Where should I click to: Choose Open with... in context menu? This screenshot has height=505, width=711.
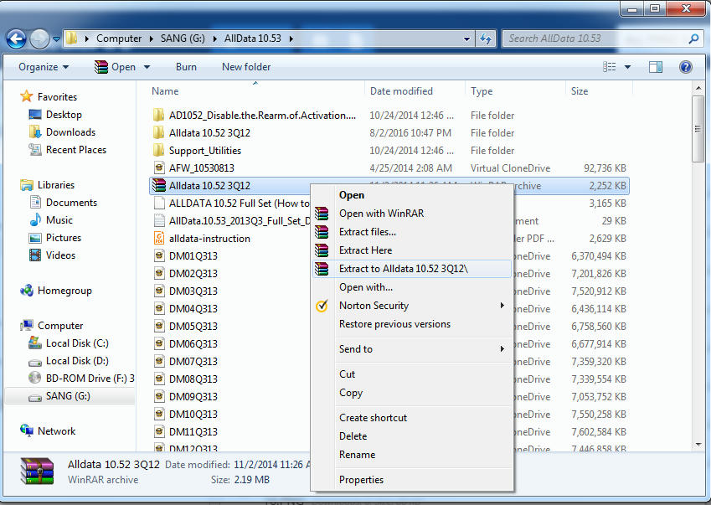click(366, 287)
